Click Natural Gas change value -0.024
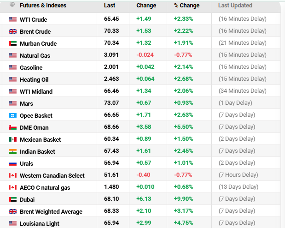Viewport: 285px width, 228px height. pyautogui.click(x=145, y=55)
